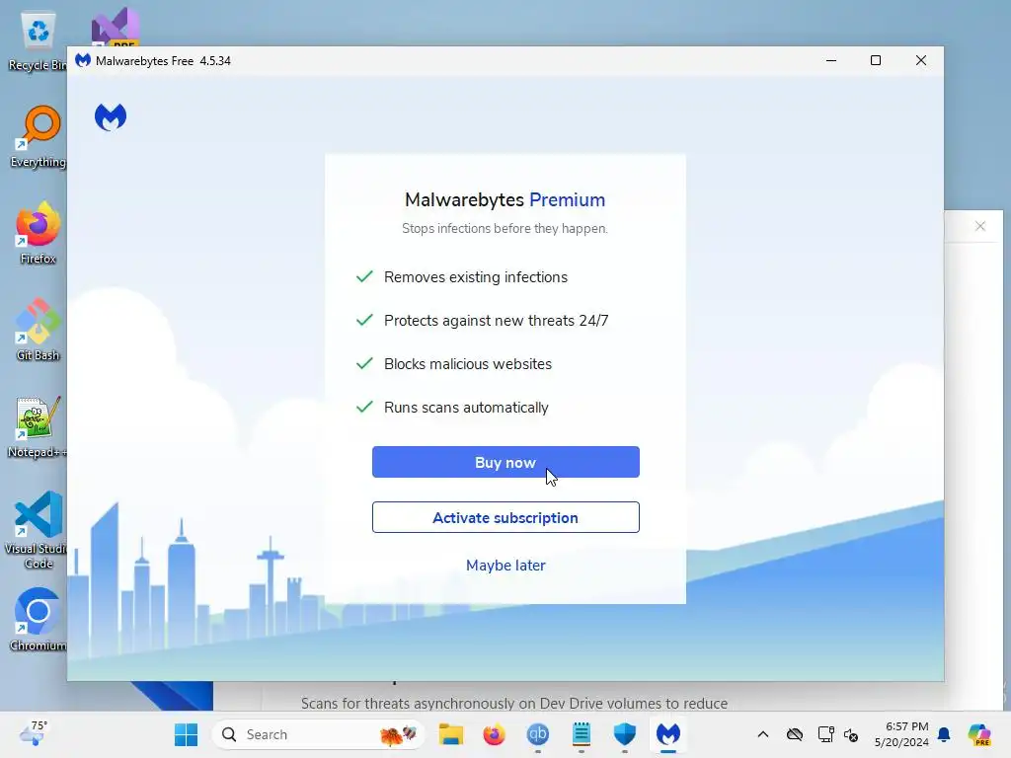
Task: Dismiss offer with Maybe later
Action: [505, 566]
